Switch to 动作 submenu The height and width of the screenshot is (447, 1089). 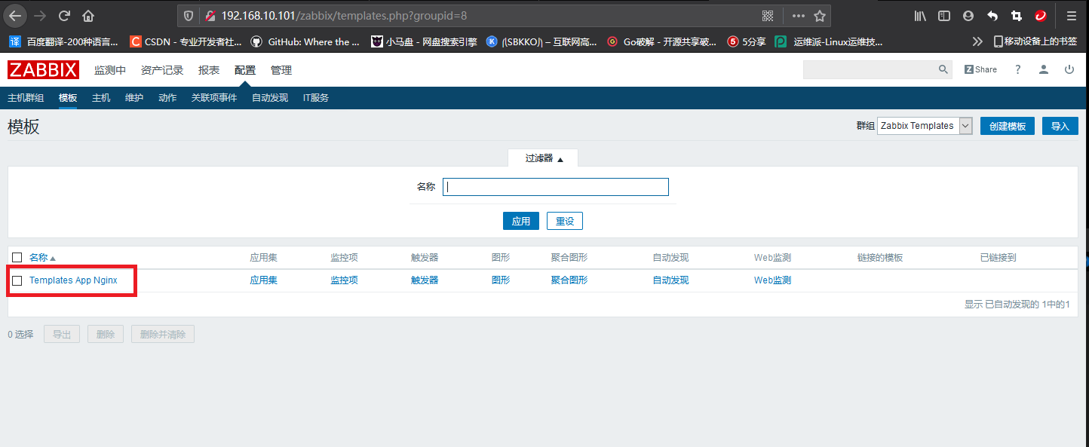click(x=167, y=98)
